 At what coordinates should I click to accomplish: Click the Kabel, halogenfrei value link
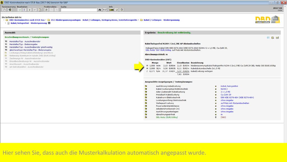point(229,86)
